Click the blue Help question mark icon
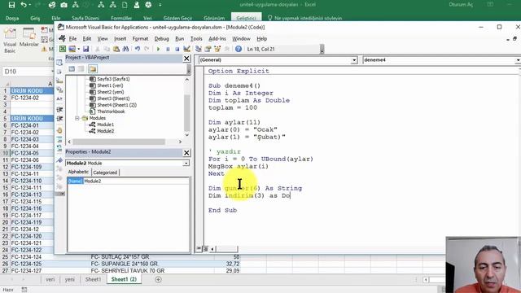The height and width of the screenshot is (293, 521). (239, 49)
